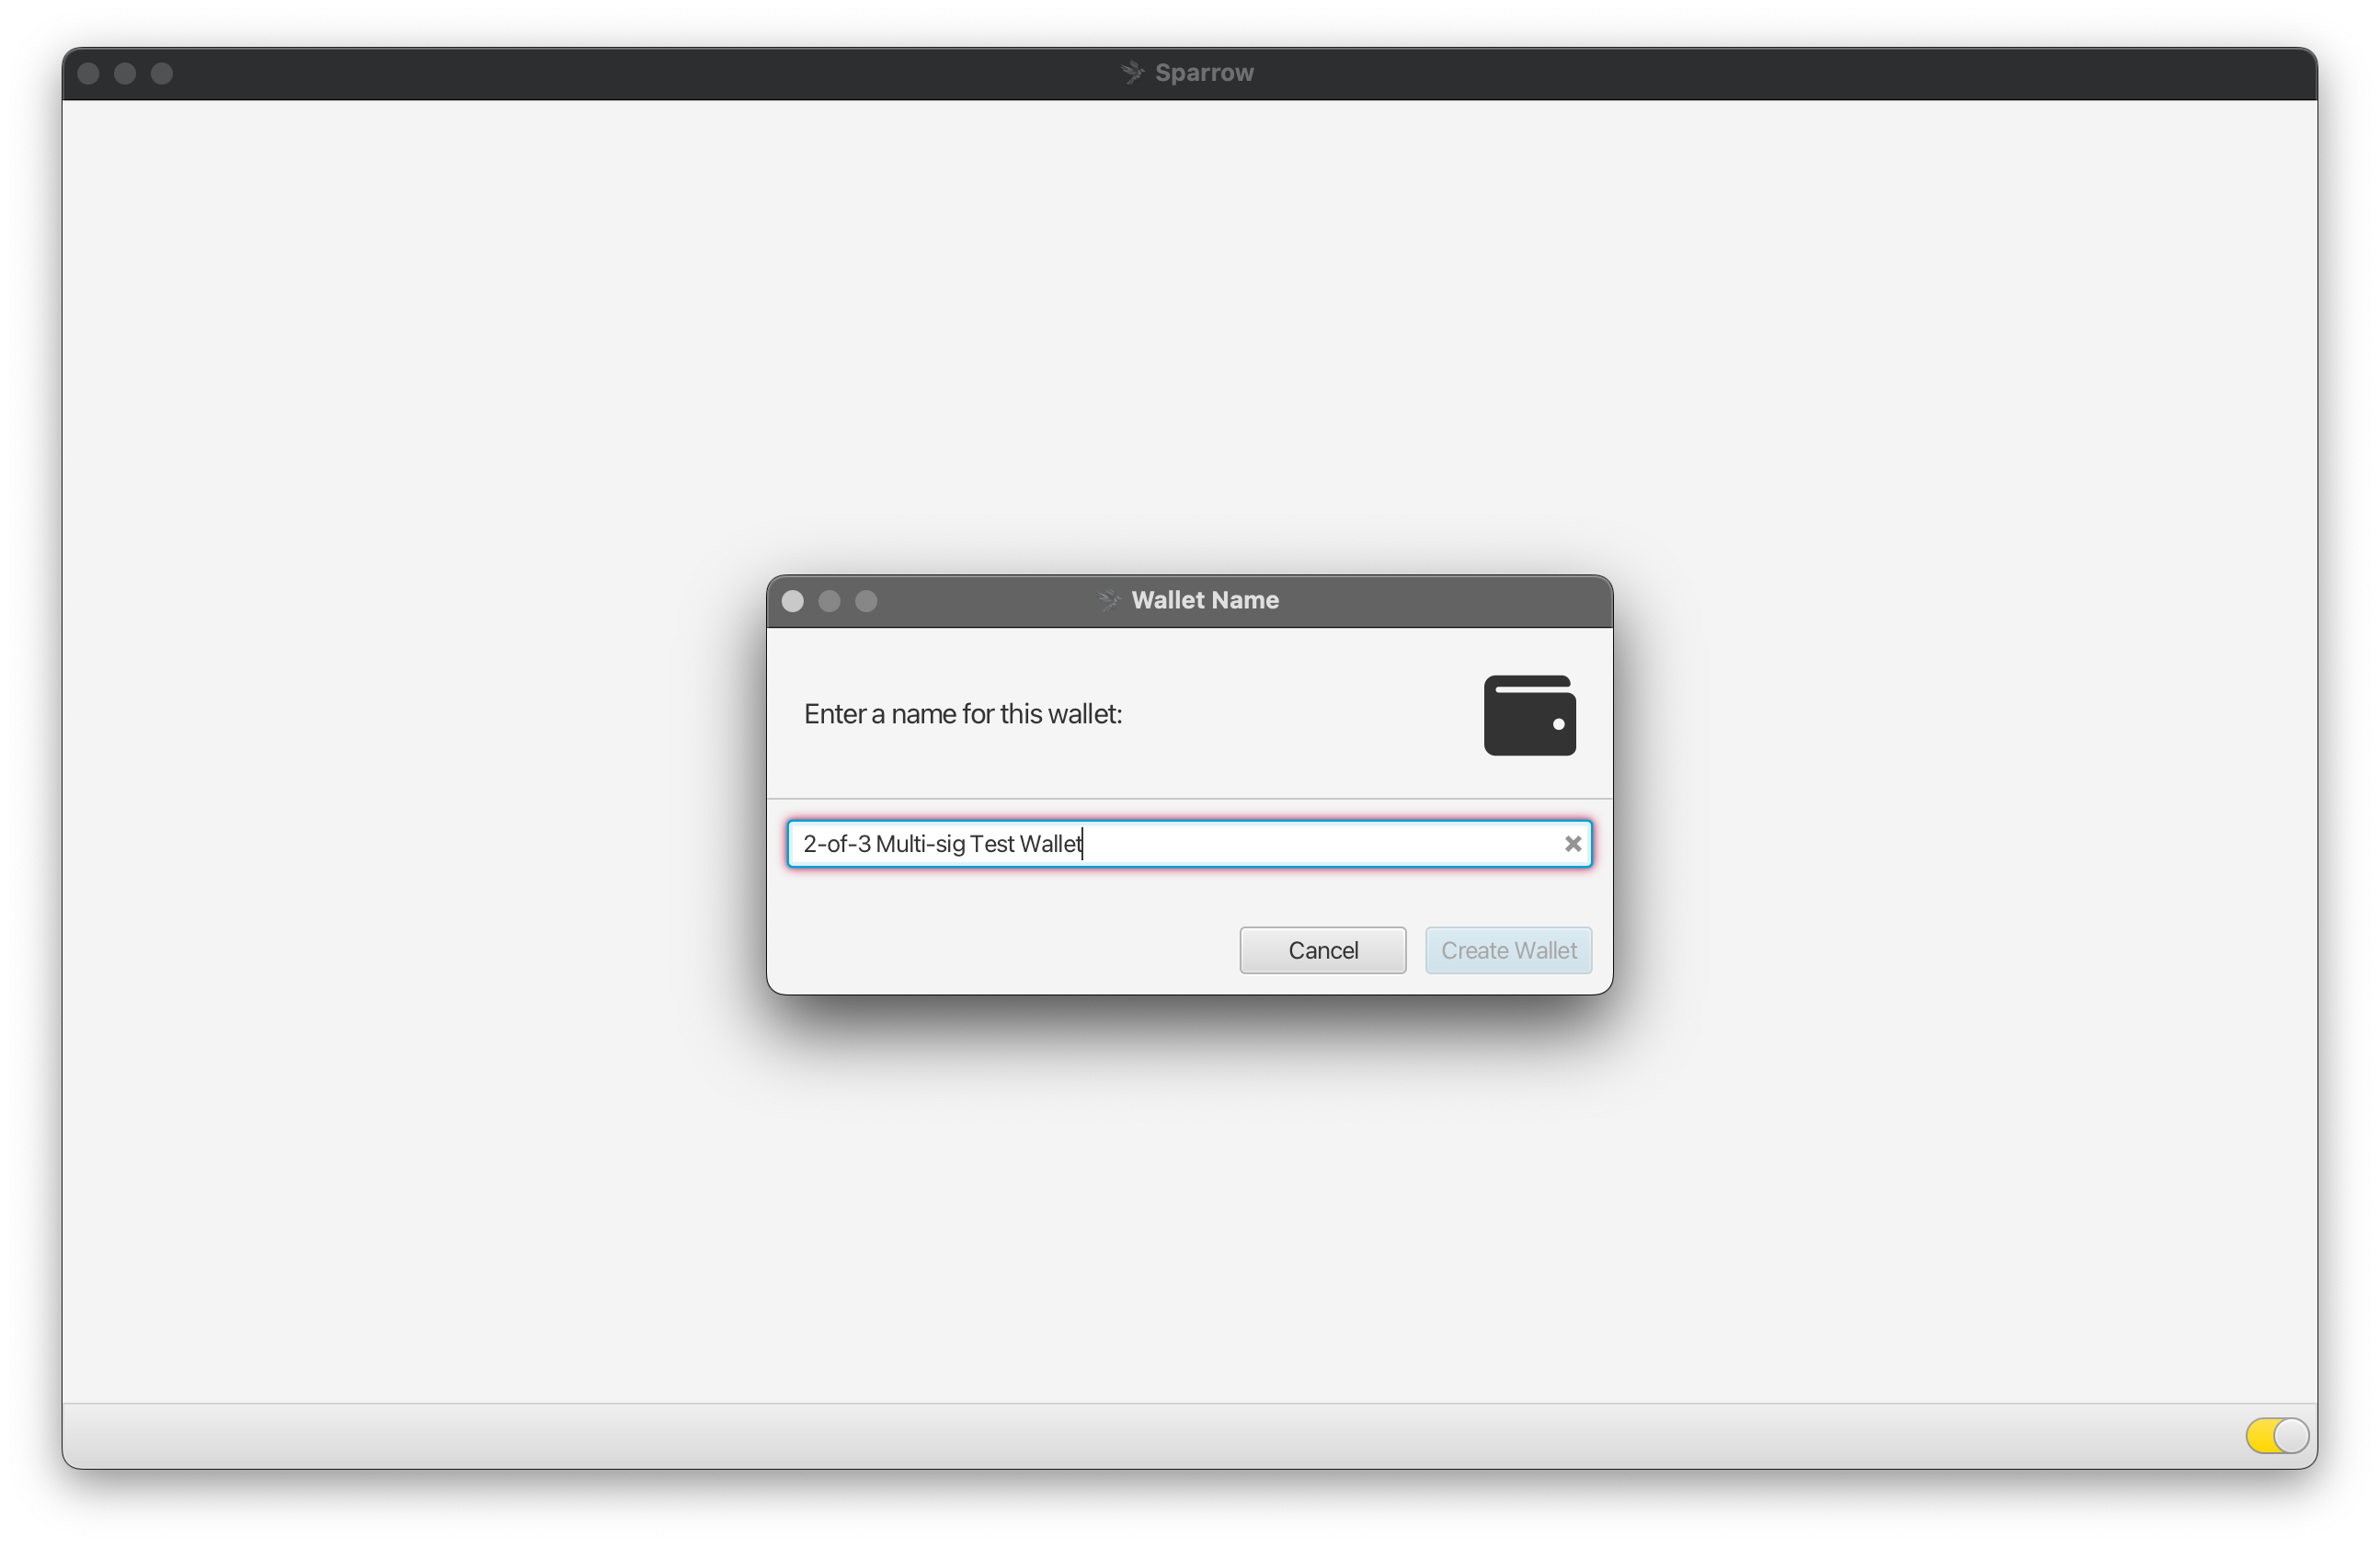Toggle the yellow server connection switch

(2276, 1435)
